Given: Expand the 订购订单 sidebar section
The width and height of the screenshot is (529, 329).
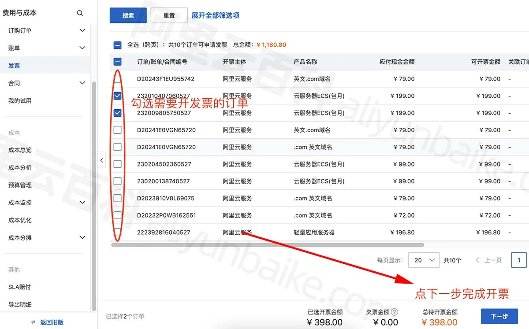Looking at the screenshot, I should (x=82, y=30).
